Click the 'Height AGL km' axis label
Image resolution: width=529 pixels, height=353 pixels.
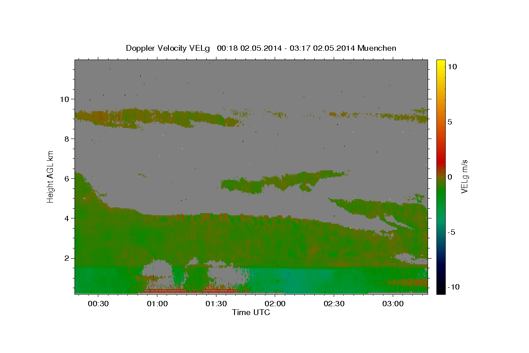(51, 176)
